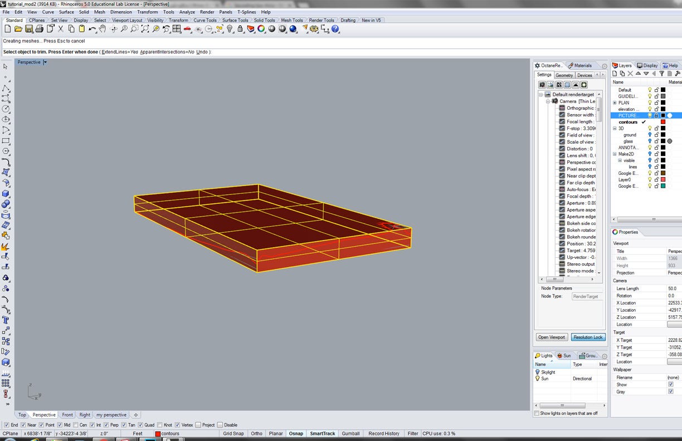
Task: Enable the Cen osnap checkbox
Action: coord(76,425)
